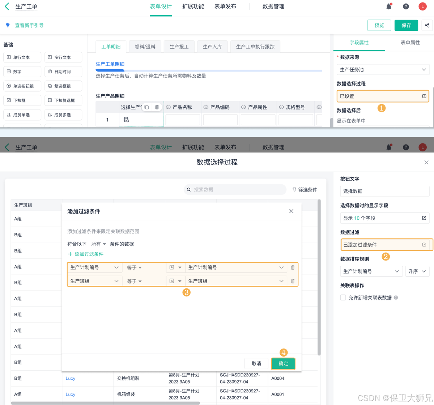
Task: Click the 添加过滤条件 link
Action: (89, 254)
